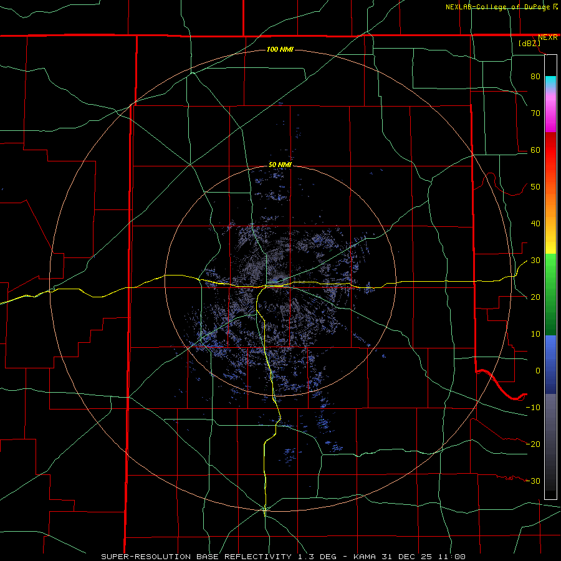Select the -10 value on the dBZ scale
This screenshot has height=561, width=561.
pos(533,408)
